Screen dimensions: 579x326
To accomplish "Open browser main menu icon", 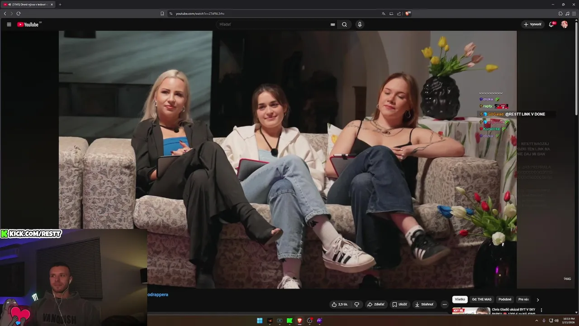I will point(574,14).
